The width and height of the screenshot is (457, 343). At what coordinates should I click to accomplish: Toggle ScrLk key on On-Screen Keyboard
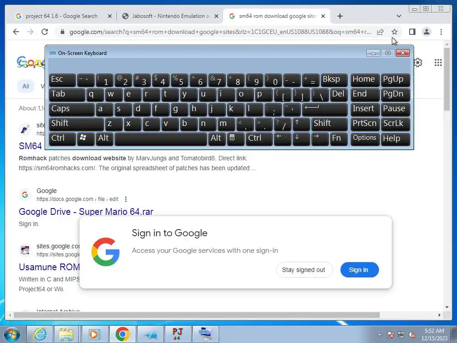395,124
